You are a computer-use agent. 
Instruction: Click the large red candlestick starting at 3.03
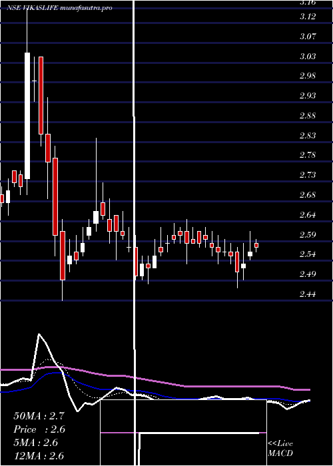click(41, 95)
